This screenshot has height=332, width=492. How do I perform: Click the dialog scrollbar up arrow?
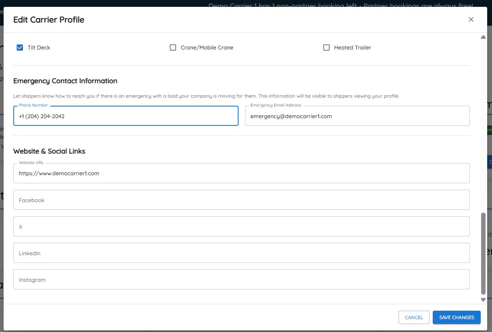pyautogui.click(x=484, y=37)
